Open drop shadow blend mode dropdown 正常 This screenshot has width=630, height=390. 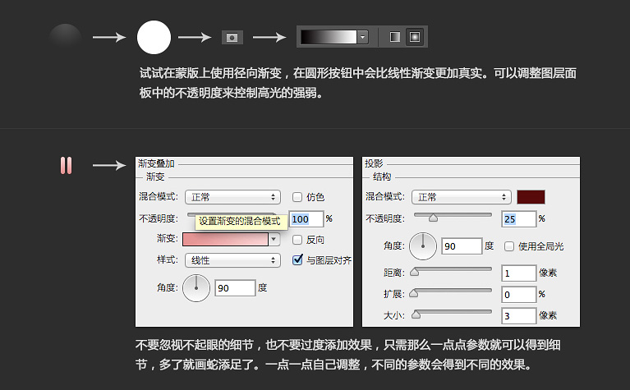[462, 197]
